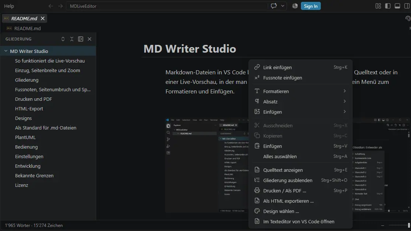
Task: Select Gliederung outline entry
Action: [27, 80]
